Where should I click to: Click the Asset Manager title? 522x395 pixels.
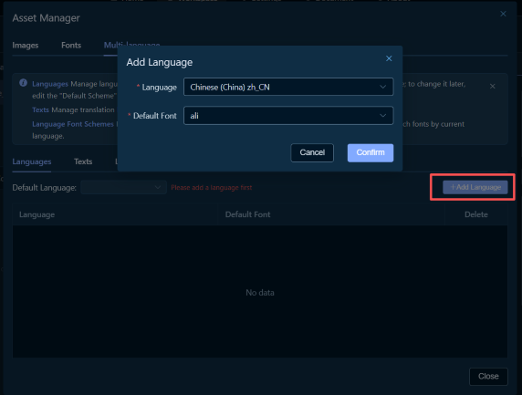pyautogui.click(x=46, y=18)
